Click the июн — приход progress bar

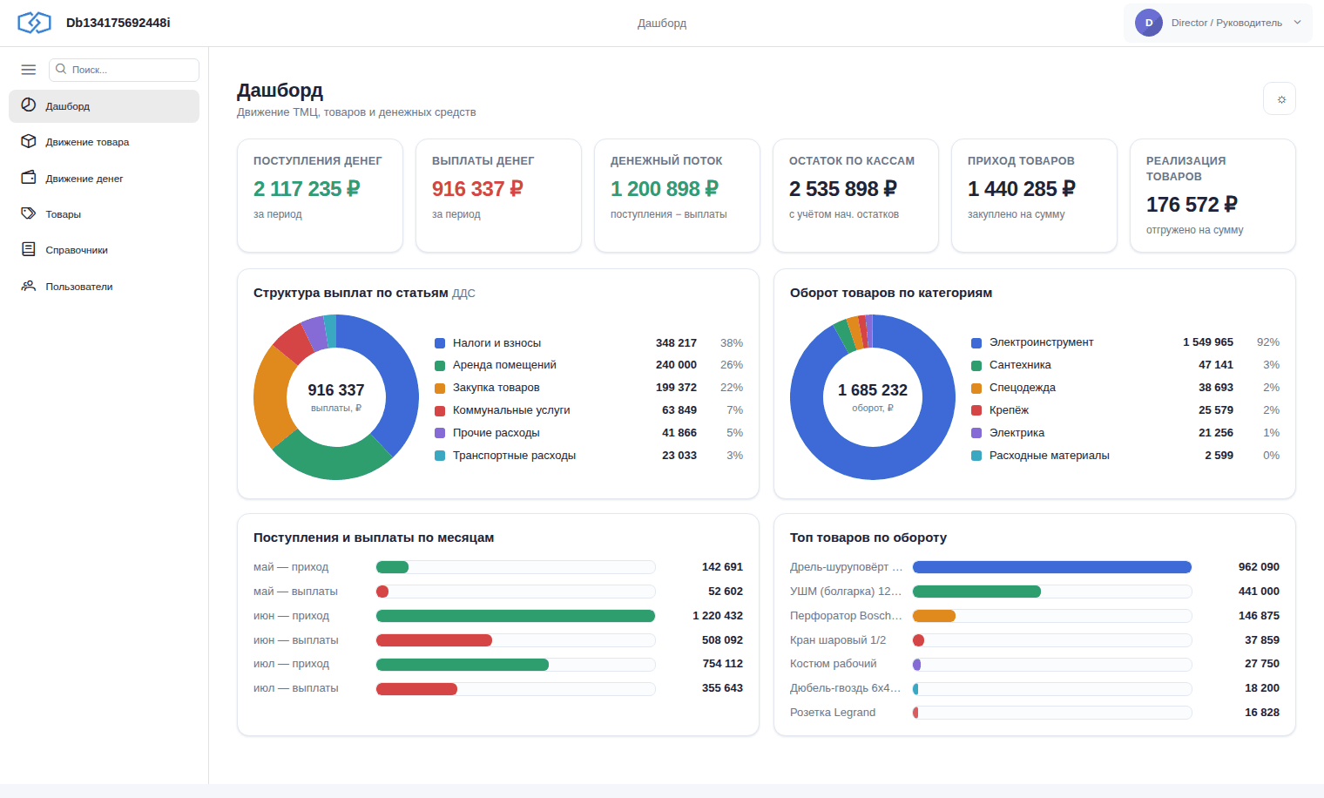(x=516, y=616)
